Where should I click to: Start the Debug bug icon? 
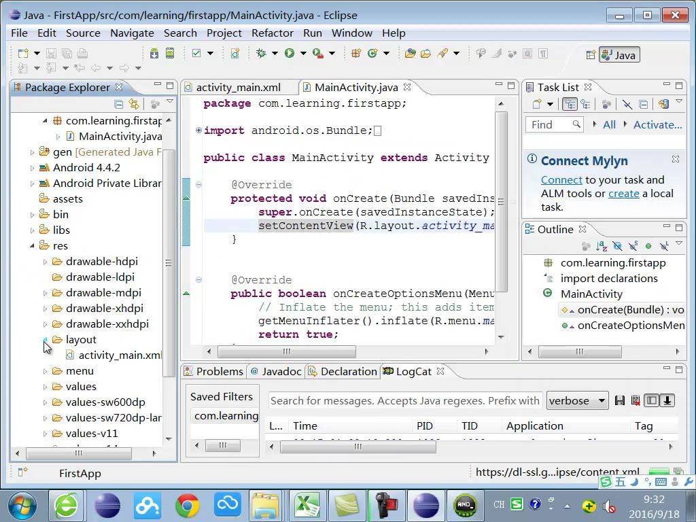tap(261, 54)
